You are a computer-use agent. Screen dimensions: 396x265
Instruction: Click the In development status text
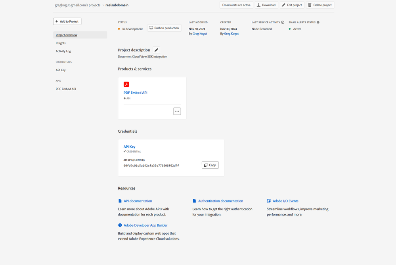132,29
